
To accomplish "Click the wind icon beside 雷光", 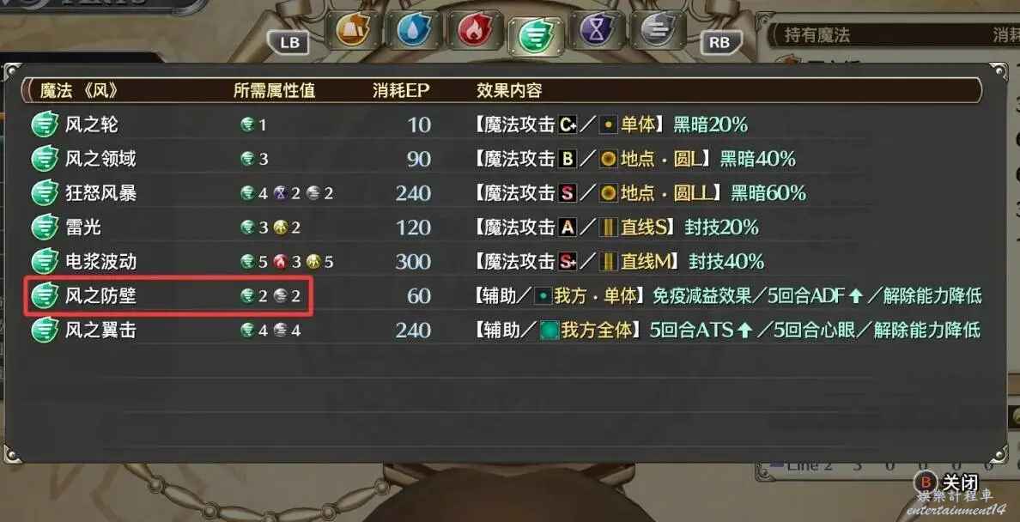I will [x=45, y=228].
